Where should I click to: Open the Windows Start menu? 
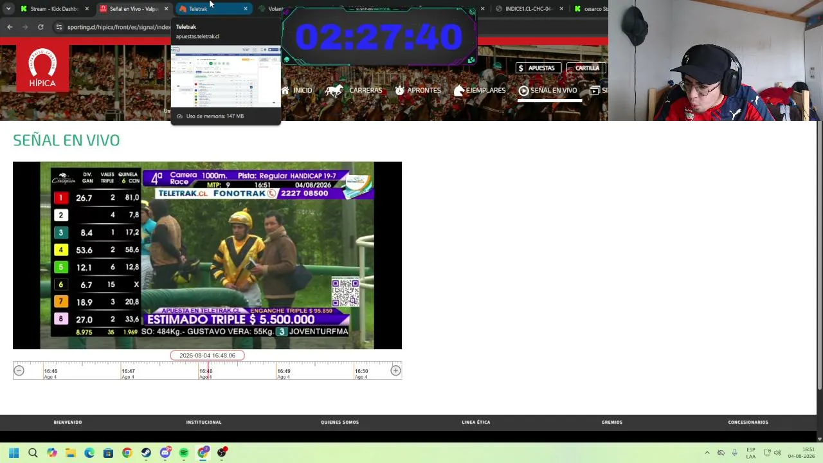coord(14,453)
